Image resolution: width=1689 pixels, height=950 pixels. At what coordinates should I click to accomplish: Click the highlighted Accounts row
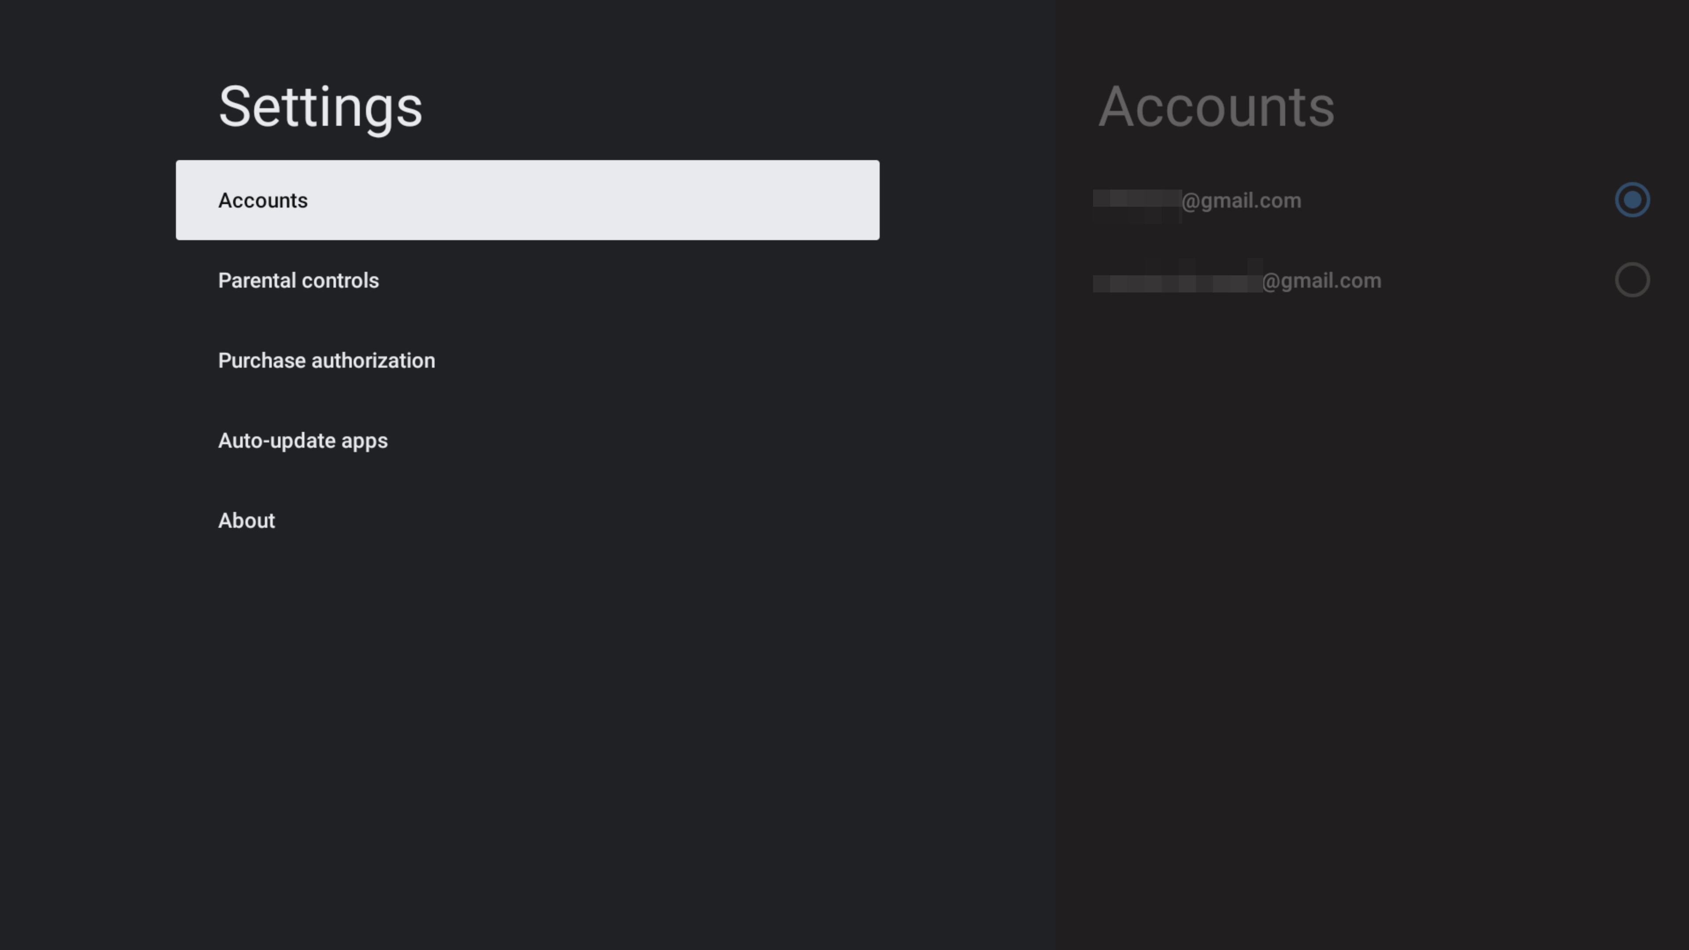pos(527,200)
